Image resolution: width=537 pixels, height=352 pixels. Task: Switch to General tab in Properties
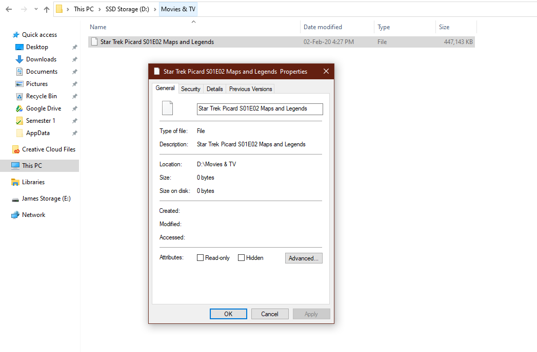(x=165, y=88)
